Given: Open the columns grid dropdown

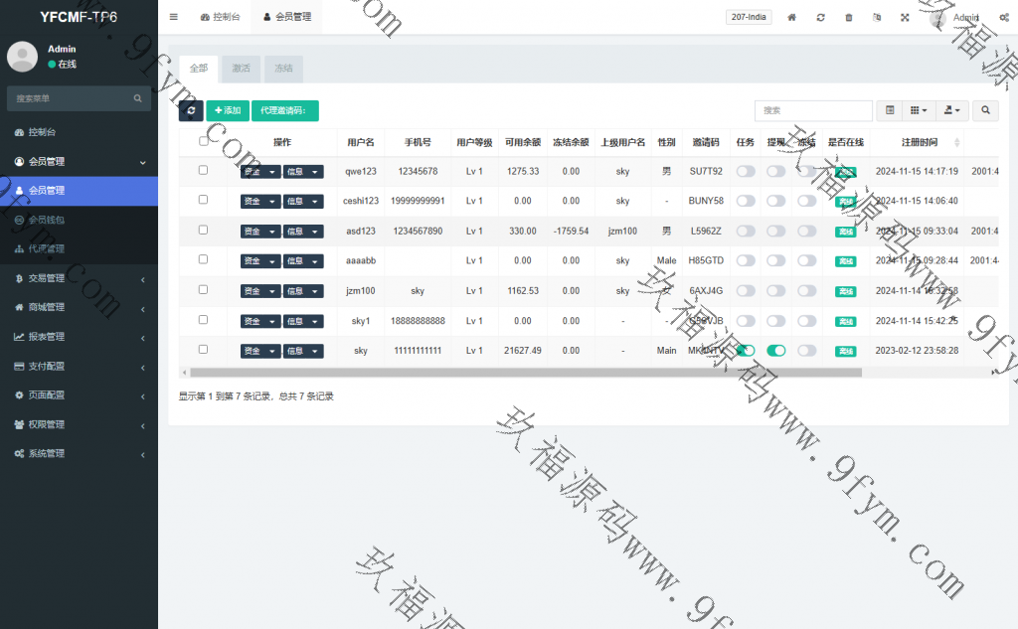Looking at the screenshot, I should coord(919,110).
